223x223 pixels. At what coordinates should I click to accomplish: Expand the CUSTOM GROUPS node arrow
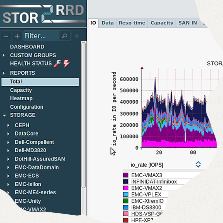[x=4, y=55]
